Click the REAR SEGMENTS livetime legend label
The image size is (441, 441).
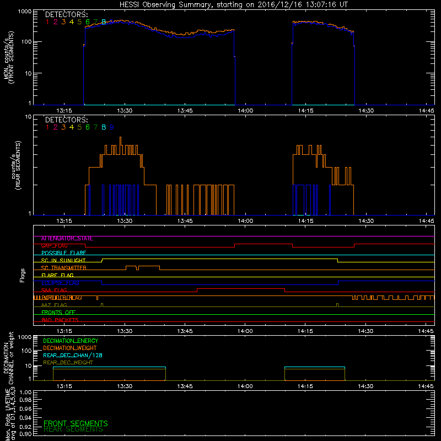[x=73, y=429]
